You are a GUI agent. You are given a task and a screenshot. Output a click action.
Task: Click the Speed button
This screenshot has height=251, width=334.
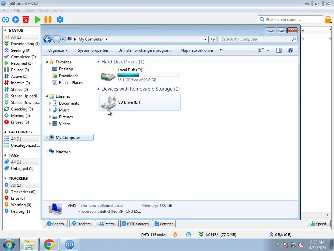tap(319, 224)
